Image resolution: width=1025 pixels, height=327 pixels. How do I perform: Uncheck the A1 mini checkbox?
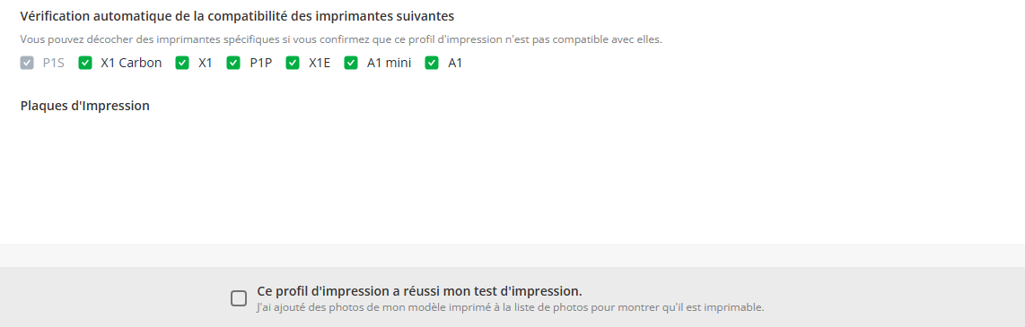click(x=351, y=64)
